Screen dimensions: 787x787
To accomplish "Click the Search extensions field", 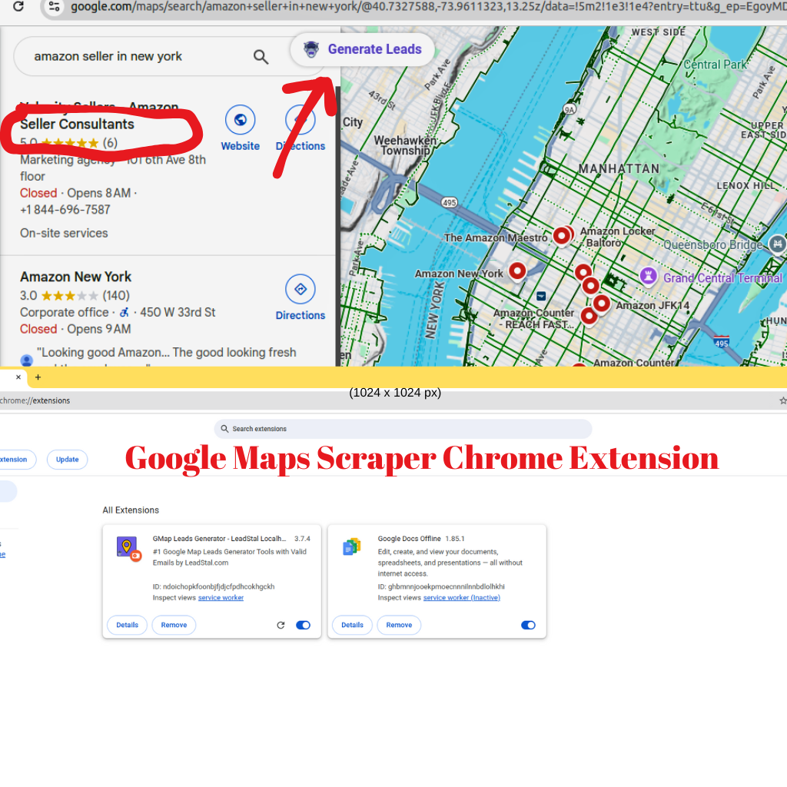I will [x=403, y=429].
